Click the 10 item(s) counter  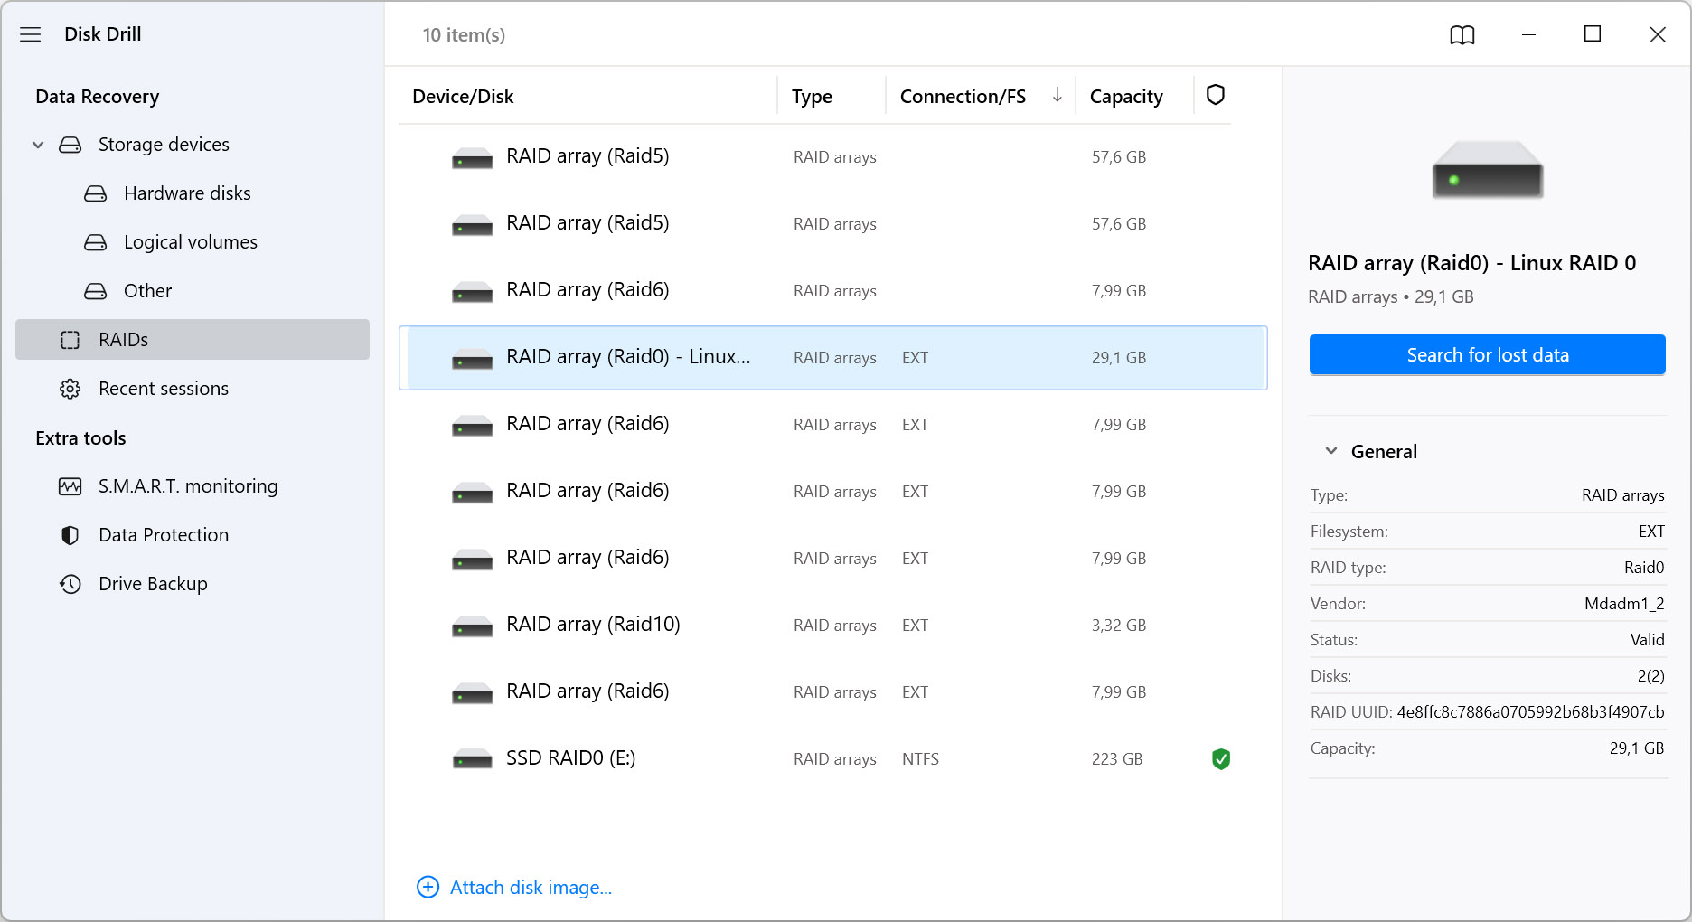pyautogui.click(x=464, y=35)
